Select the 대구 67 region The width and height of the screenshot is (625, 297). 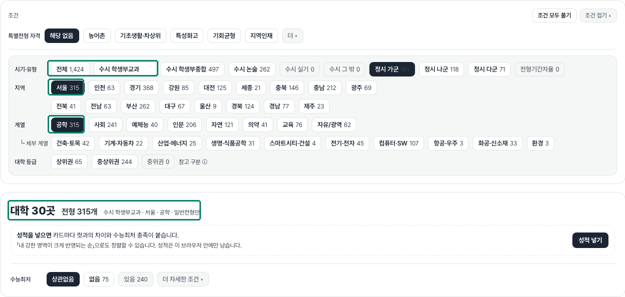point(174,106)
